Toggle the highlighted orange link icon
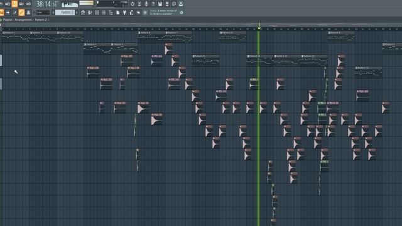This screenshot has height=226, width=402. coord(21,13)
